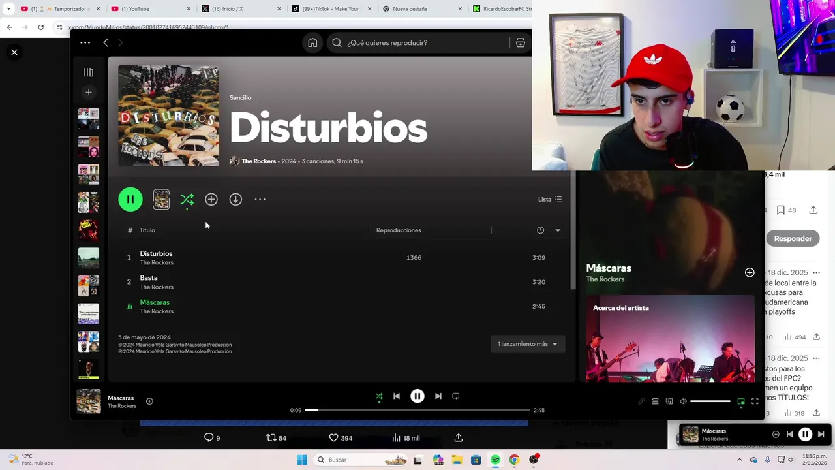Download the Disturbios album
This screenshot has width=835, height=470.
click(235, 199)
